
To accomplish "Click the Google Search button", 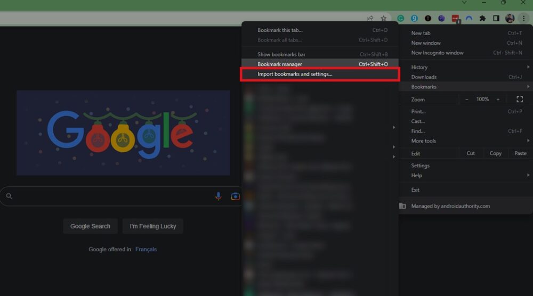I will [x=90, y=226].
